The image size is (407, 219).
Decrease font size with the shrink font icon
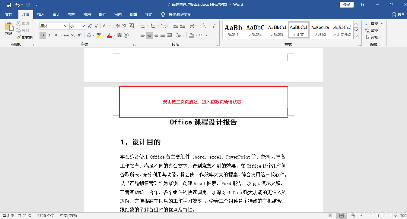(96, 26)
